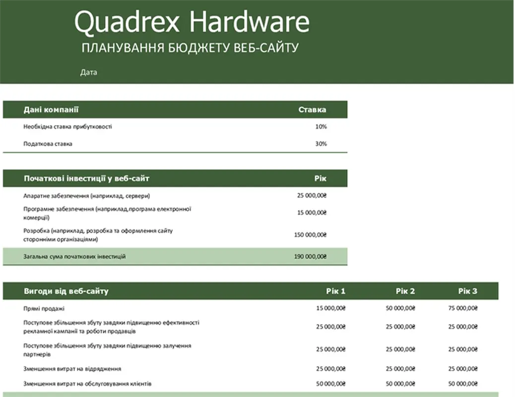Click the 190 000,00₴ total investments cell
Viewport: 515px width, 397px height.
[311, 257]
